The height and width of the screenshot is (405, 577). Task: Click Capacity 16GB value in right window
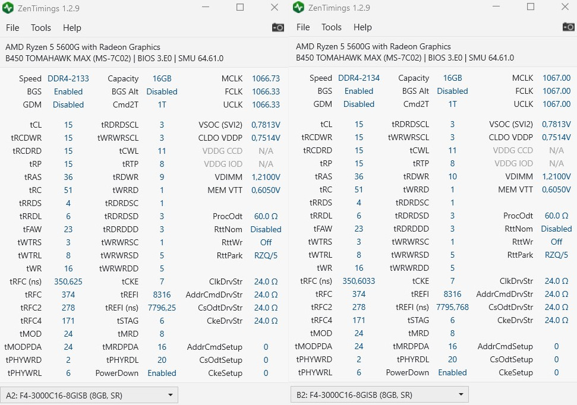(452, 78)
